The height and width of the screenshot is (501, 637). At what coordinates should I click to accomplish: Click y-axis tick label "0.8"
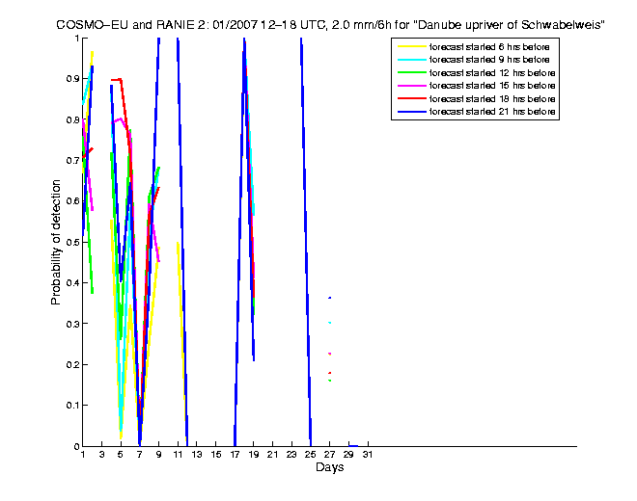pos(72,119)
